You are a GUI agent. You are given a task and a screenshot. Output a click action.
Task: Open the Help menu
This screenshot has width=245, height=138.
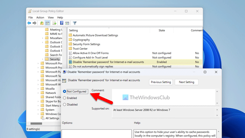(x=60, y=17)
